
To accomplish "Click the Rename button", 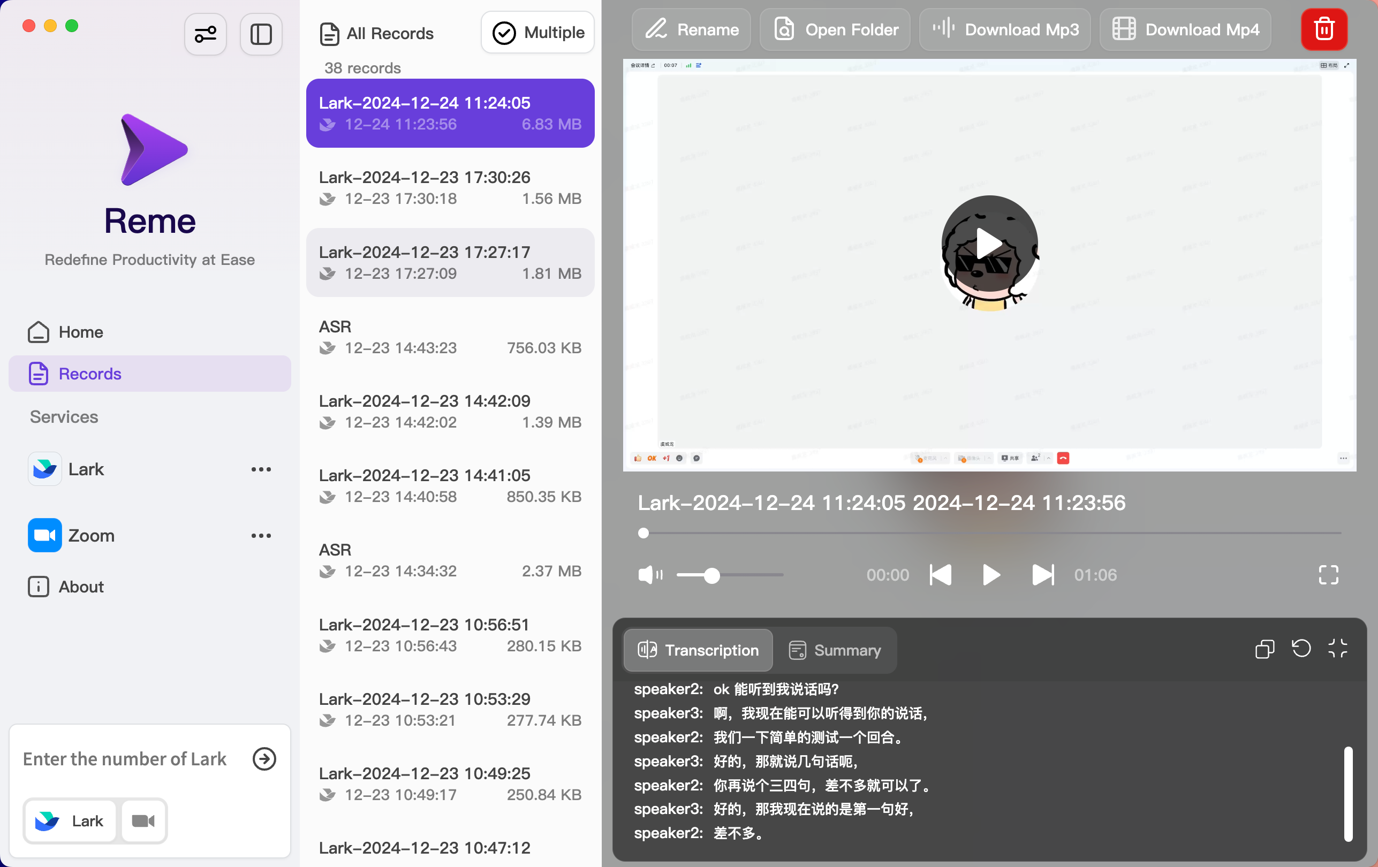I will [691, 29].
